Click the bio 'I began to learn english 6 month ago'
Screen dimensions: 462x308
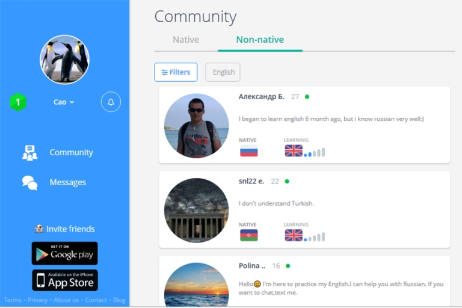(x=331, y=119)
